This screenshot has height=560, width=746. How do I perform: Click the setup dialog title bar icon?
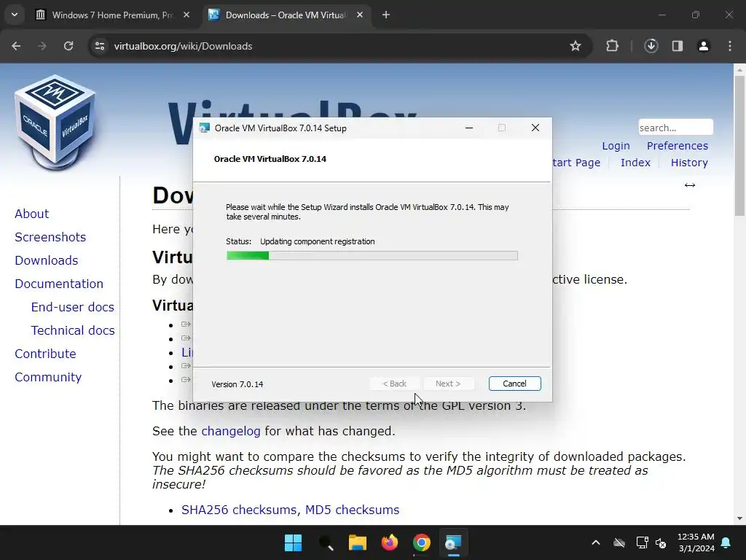(205, 128)
